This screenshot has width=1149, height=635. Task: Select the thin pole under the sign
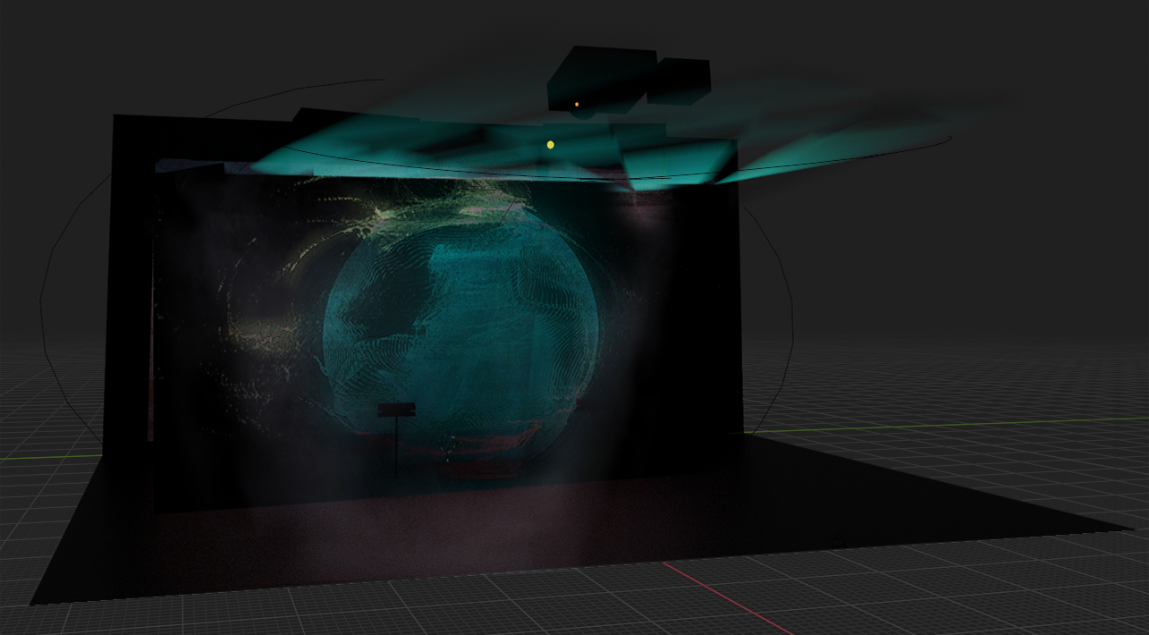click(x=396, y=444)
